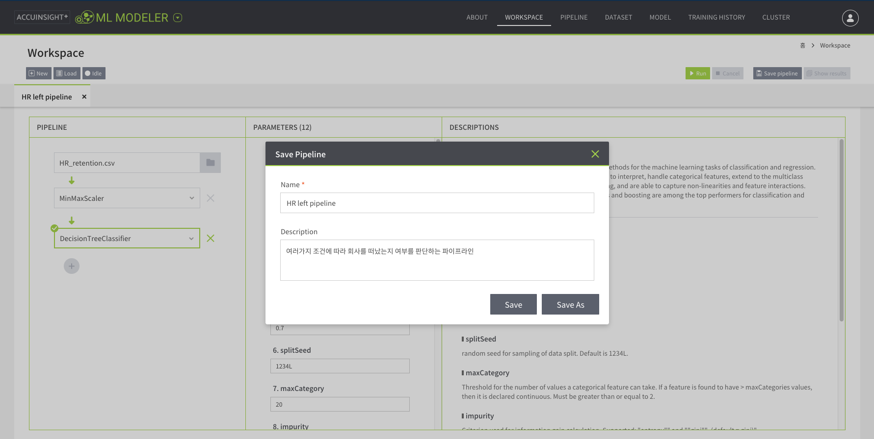Navigate to the MODEL menu
This screenshot has width=874, height=439.
coord(660,17)
